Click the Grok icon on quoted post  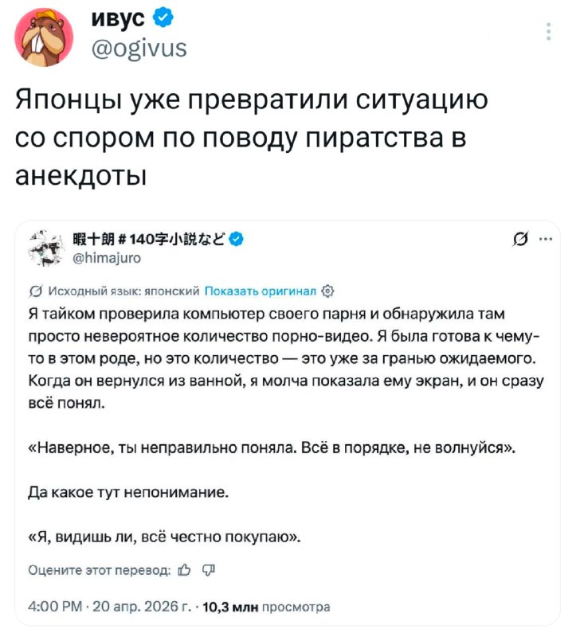[521, 238]
